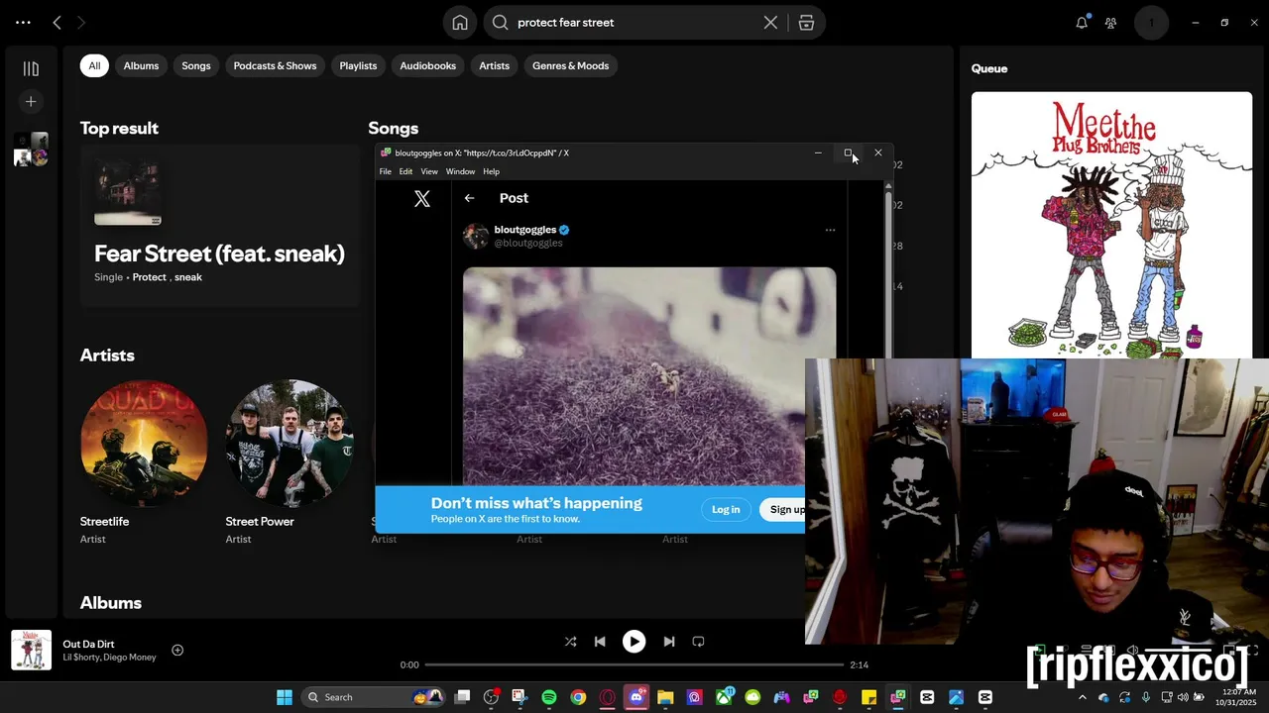Go back in Spotify navigation

pyautogui.click(x=57, y=23)
